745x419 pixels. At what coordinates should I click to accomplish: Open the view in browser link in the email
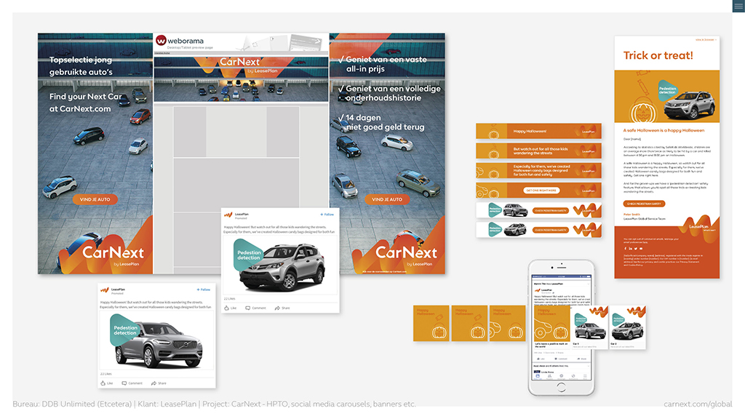[706, 40]
